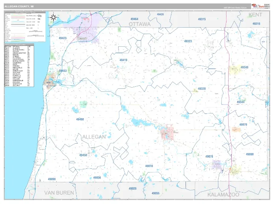Select ZIP code label 49348
Image resolution: width=273 pixels, height=204 pixels.
(x=244, y=67)
